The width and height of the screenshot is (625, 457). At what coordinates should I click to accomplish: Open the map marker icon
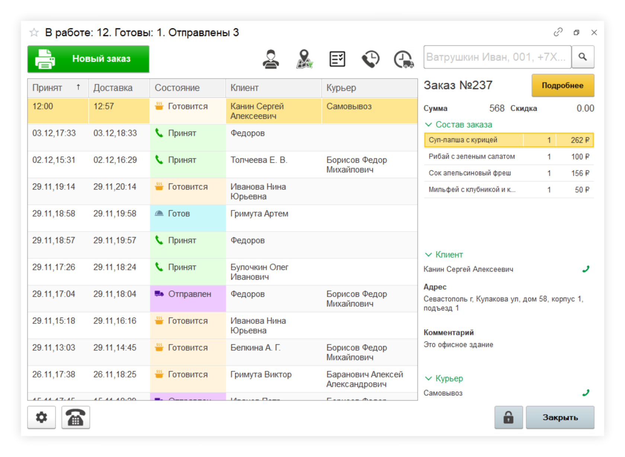point(304,59)
